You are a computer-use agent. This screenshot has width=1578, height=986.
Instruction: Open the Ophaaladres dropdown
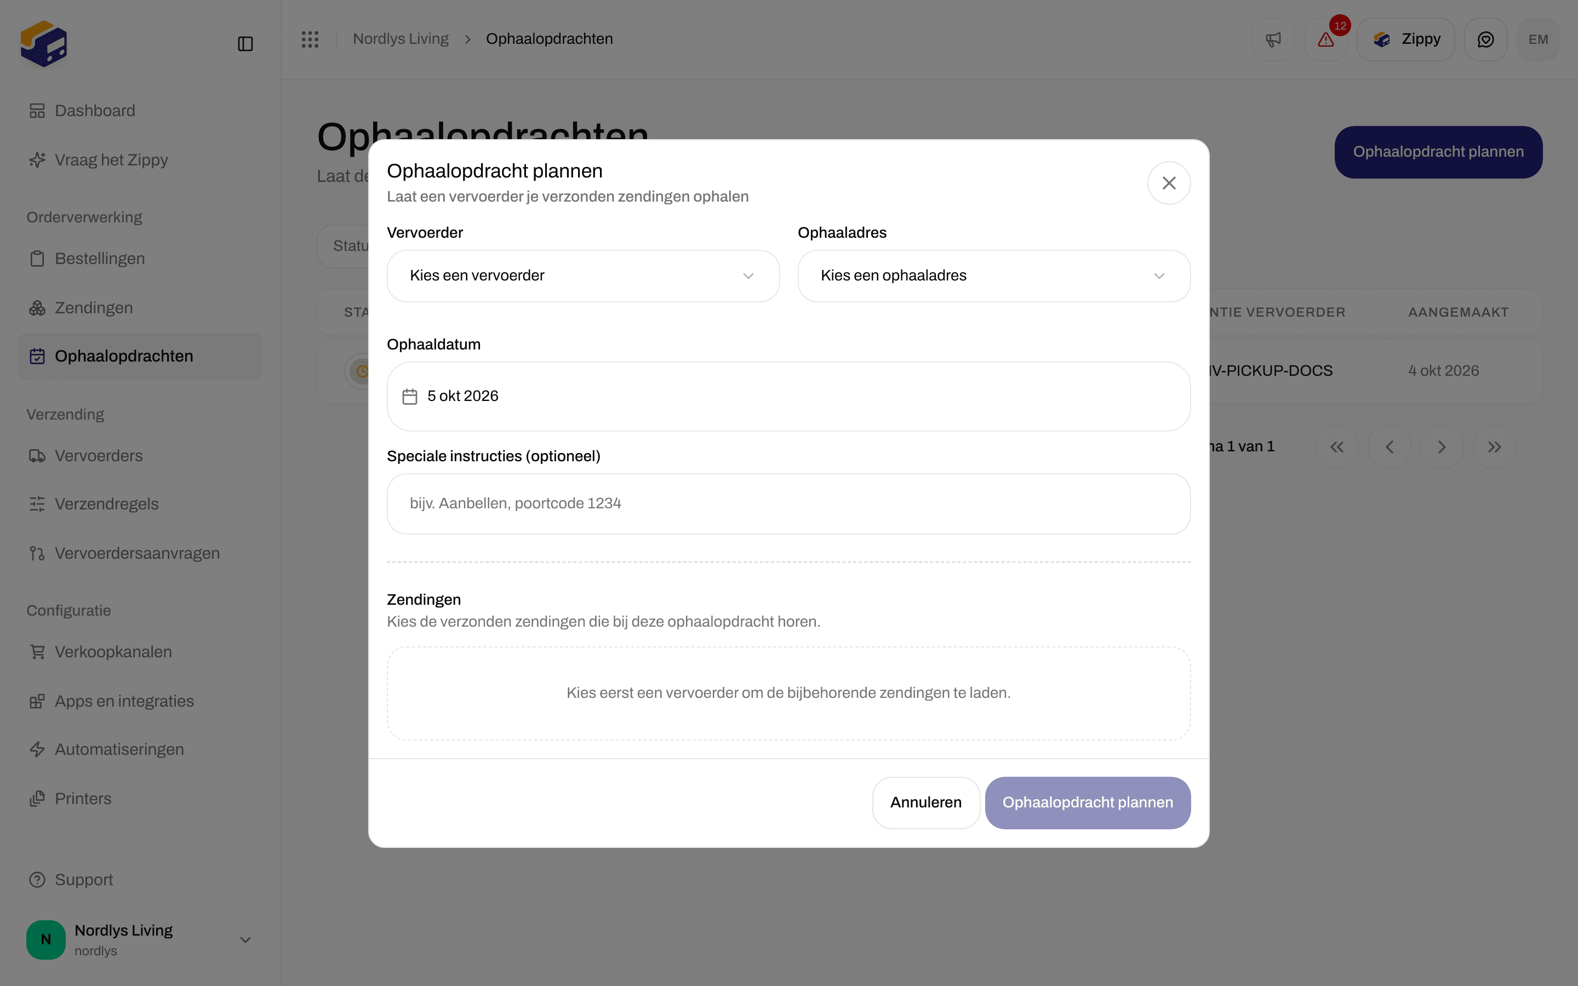[994, 276]
